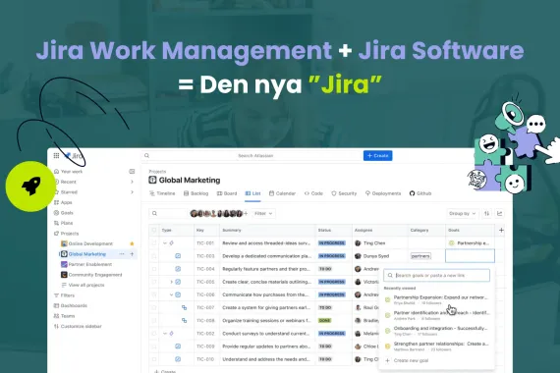This screenshot has height=373, width=560.
Task: Open the Group by dropdown
Action: (x=462, y=213)
